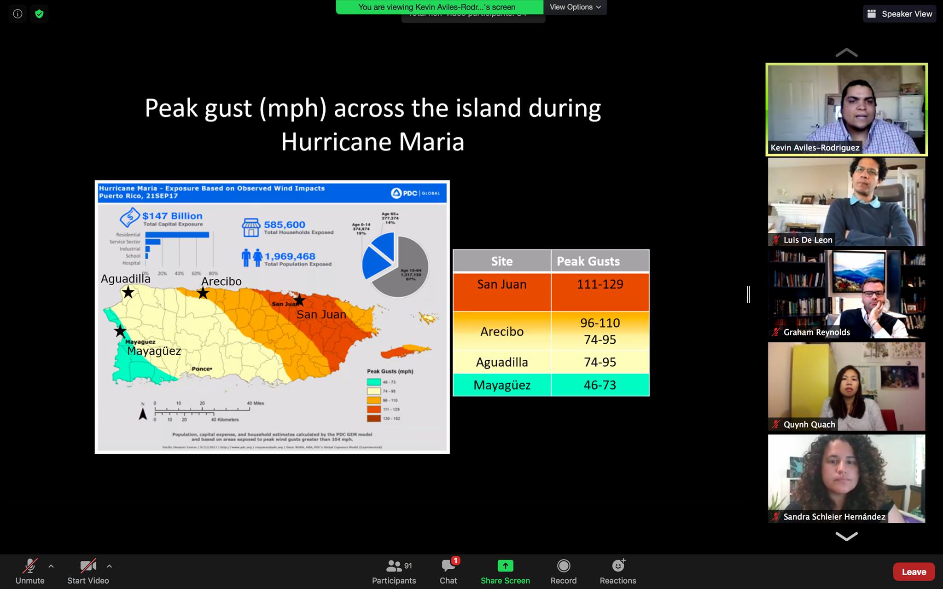The image size is (943, 589).
Task: Expand audio options arrow next to Unmute
Action: (51, 566)
